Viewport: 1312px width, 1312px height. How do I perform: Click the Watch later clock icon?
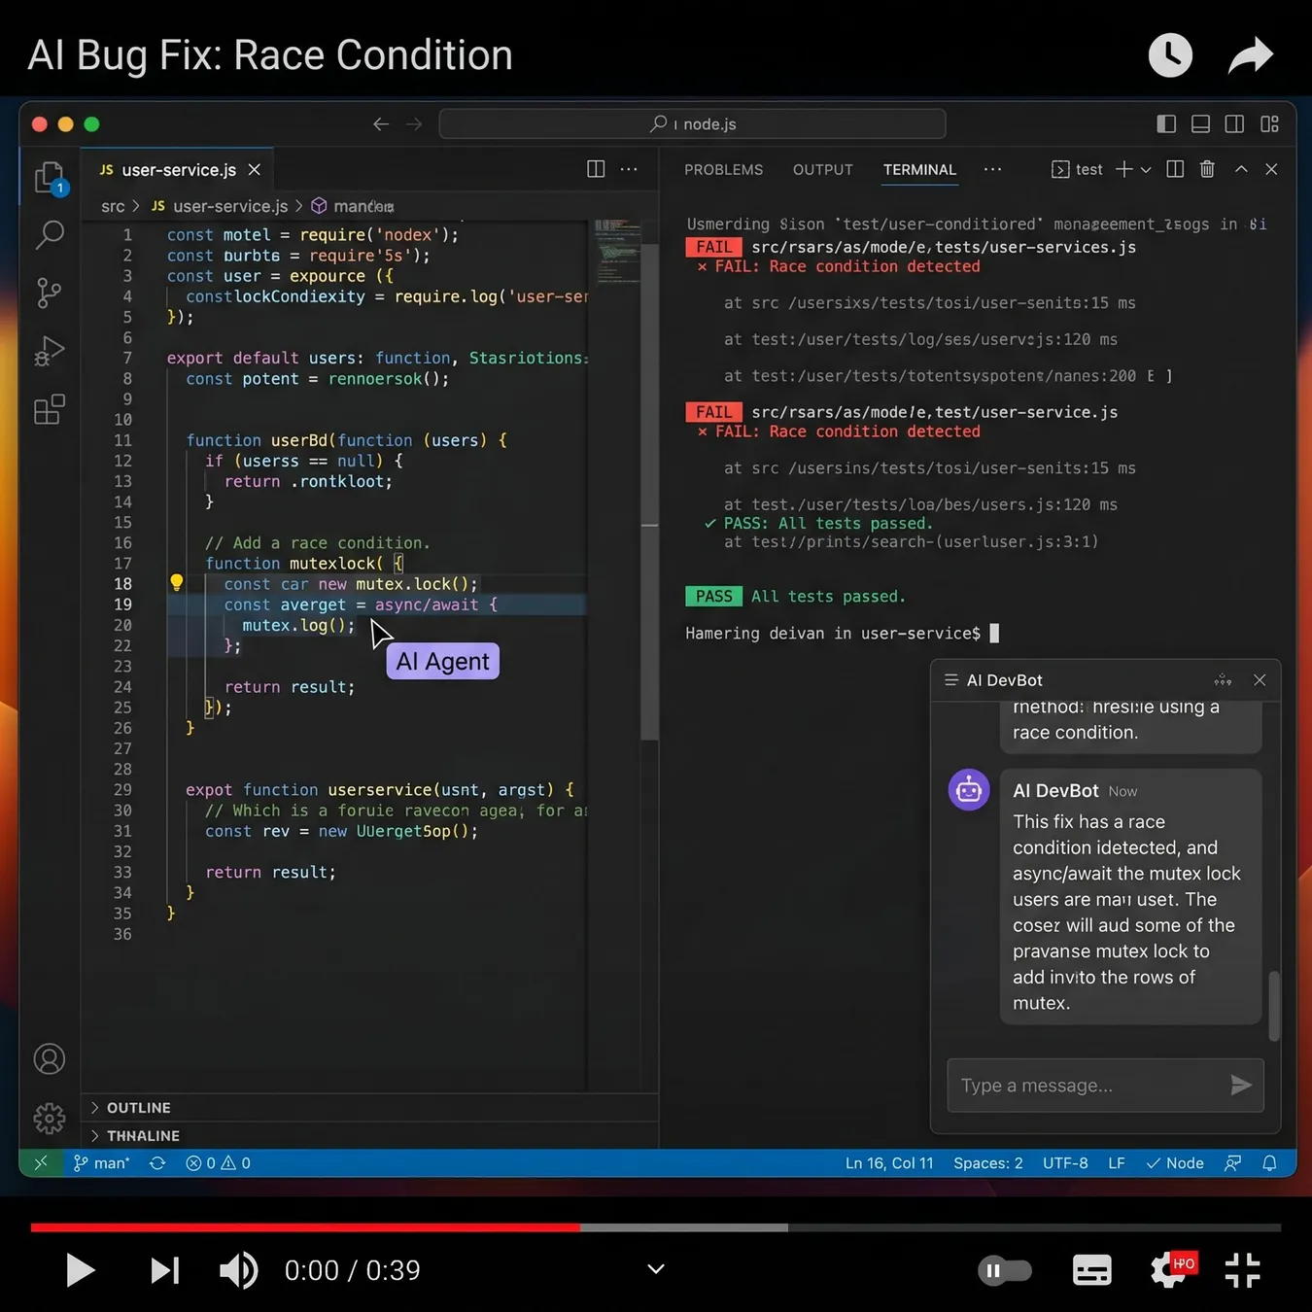[x=1170, y=55]
